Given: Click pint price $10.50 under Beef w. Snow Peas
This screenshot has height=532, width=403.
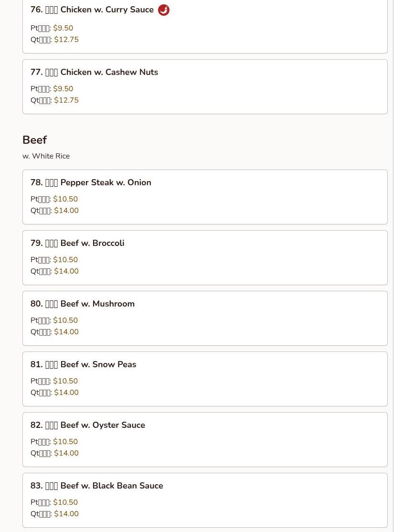Looking at the screenshot, I should click(x=65, y=381).
